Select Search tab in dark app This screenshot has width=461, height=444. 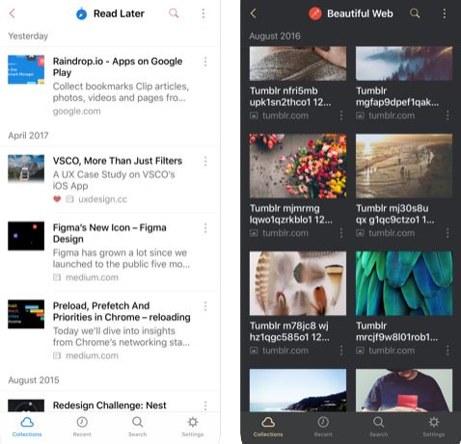coord(379,427)
